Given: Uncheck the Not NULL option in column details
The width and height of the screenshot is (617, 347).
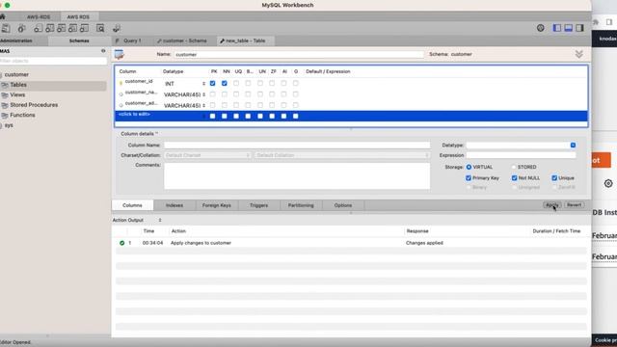Looking at the screenshot, I should coord(514,177).
